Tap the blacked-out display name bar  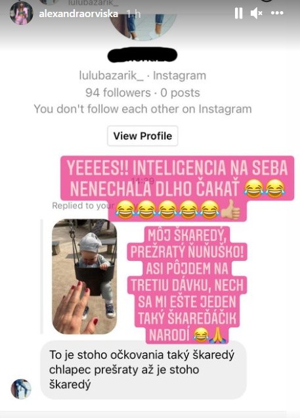point(142,55)
